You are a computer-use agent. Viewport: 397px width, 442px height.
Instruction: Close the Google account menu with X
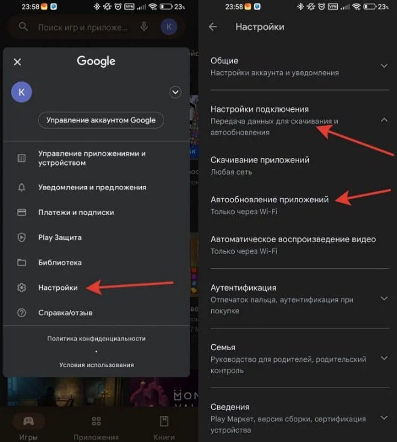coord(17,62)
